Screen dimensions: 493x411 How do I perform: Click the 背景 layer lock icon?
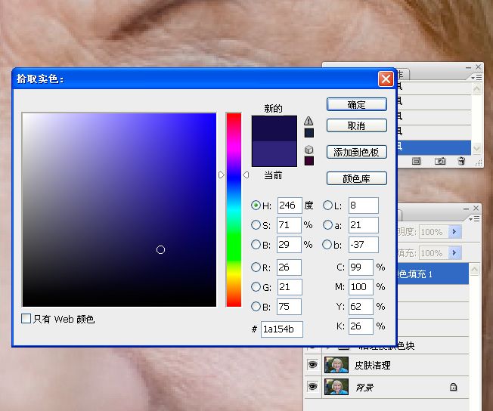pyautogui.click(x=453, y=387)
